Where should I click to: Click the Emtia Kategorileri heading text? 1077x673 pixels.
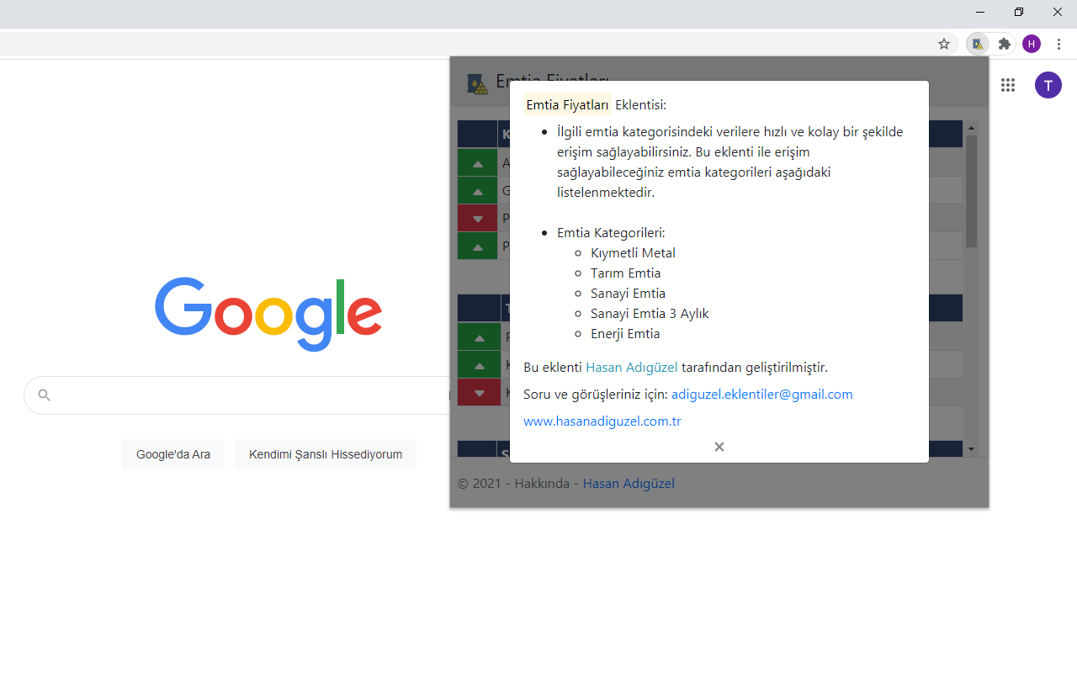click(611, 233)
